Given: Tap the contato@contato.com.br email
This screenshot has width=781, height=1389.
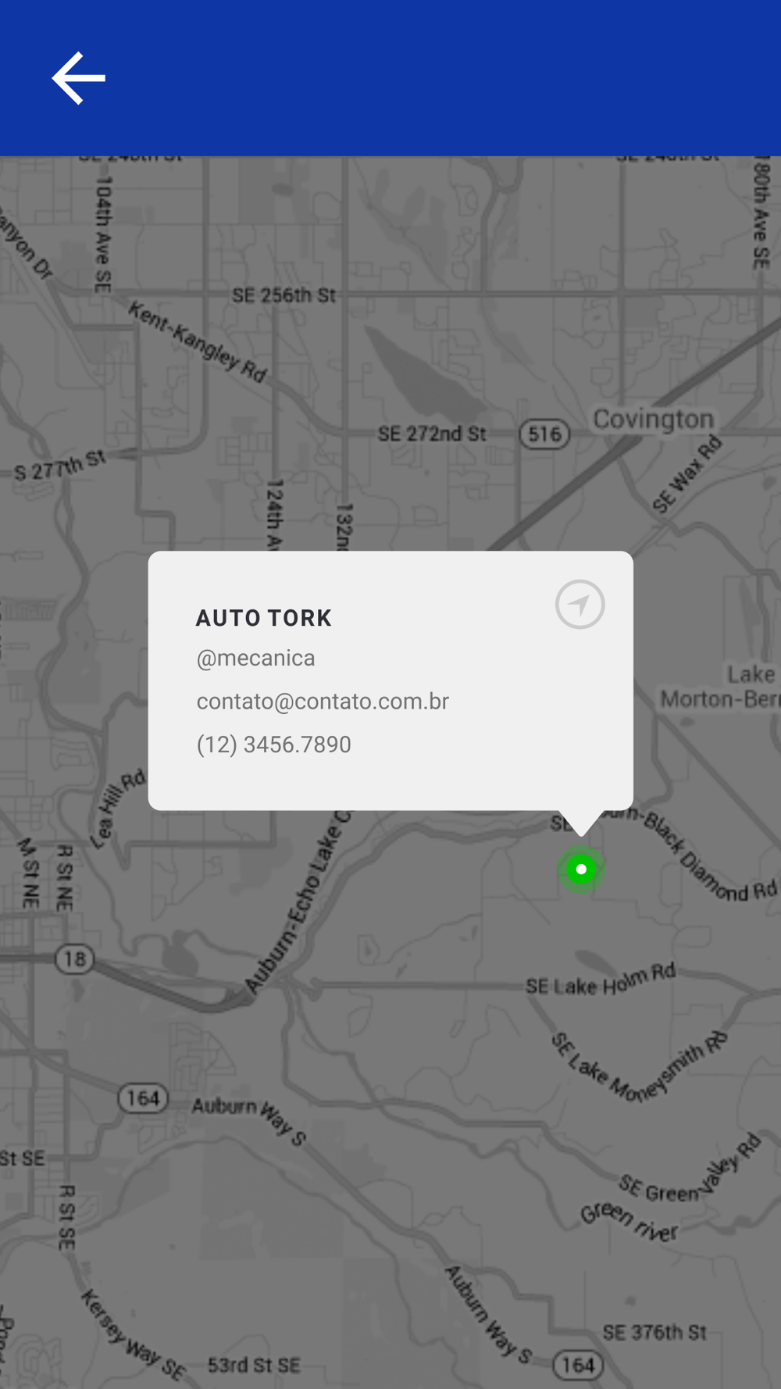Looking at the screenshot, I should [x=323, y=701].
